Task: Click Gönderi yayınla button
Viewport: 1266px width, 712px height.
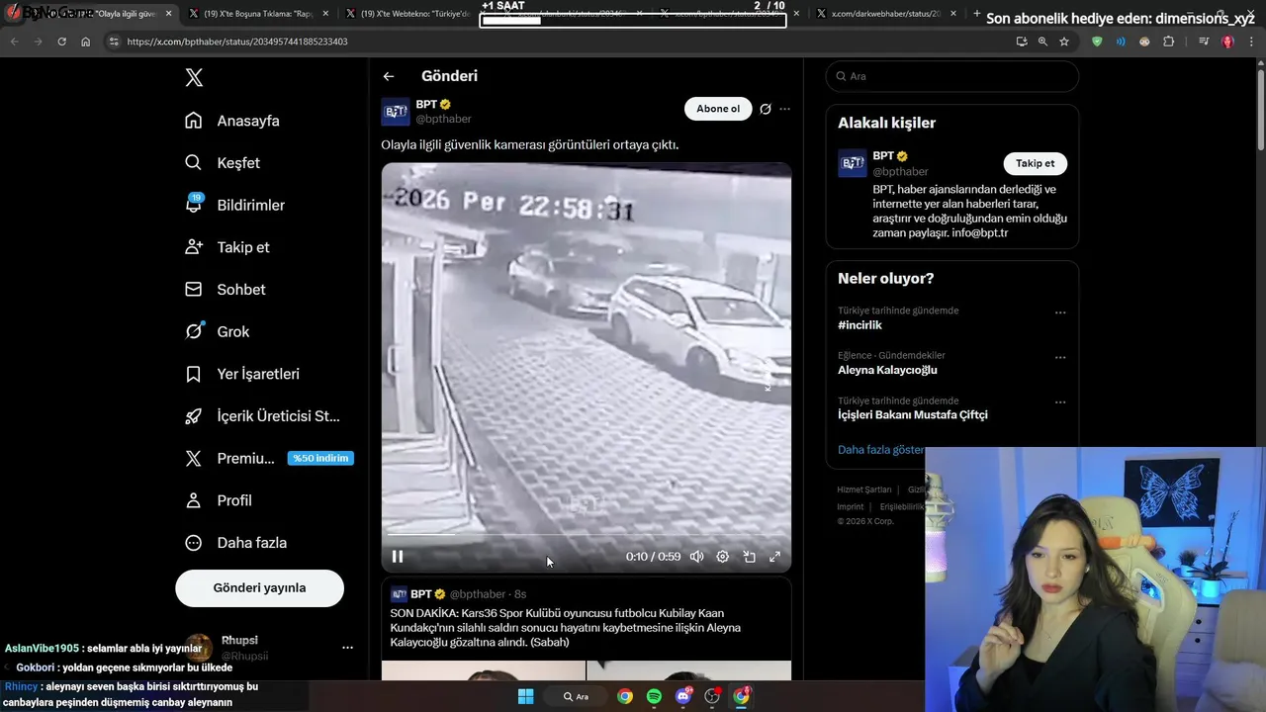Action: click(259, 587)
